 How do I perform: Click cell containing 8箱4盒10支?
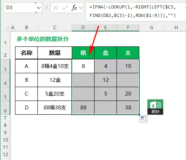pos(55,66)
